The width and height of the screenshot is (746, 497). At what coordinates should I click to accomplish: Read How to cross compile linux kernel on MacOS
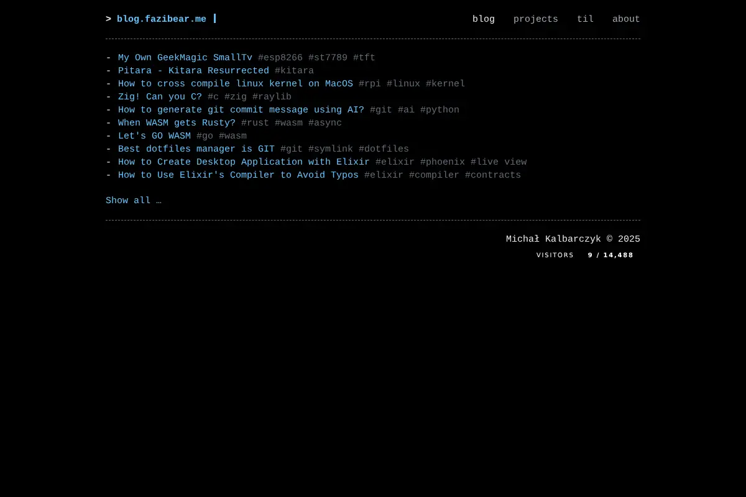236,84
